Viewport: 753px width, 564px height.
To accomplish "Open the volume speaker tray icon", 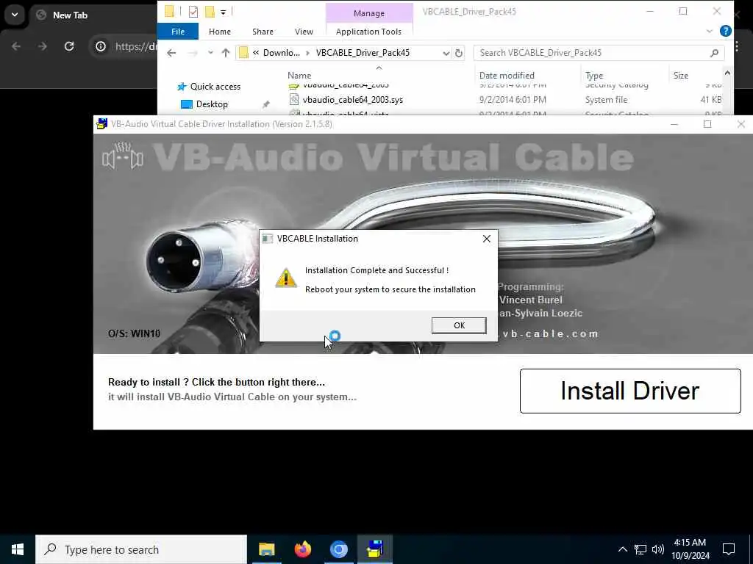I will (658, 549).
